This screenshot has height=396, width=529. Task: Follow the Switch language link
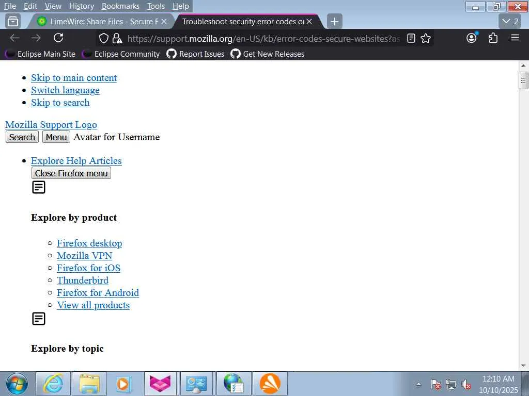[x=65, y=90]
